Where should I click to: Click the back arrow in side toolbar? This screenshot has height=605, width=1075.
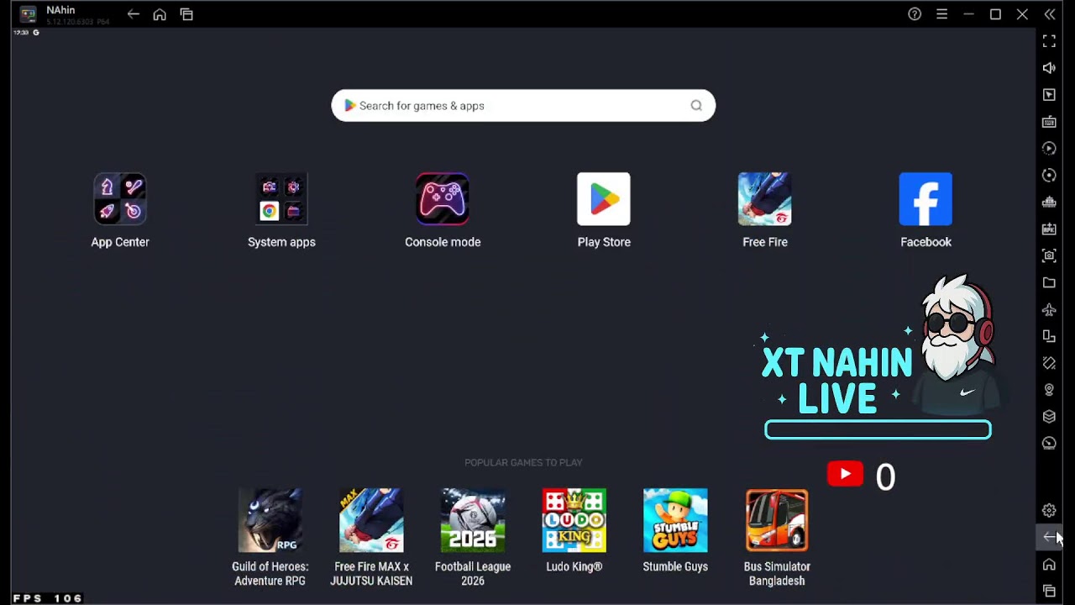pyautogui.click(x=1049, y=537)
